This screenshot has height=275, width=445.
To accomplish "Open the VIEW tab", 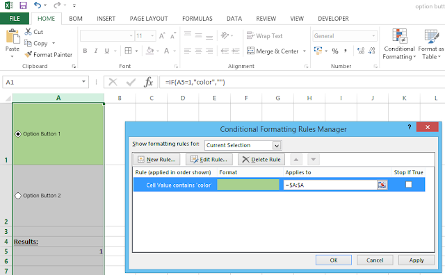I will pyautogui.click(x=297, y=19).
